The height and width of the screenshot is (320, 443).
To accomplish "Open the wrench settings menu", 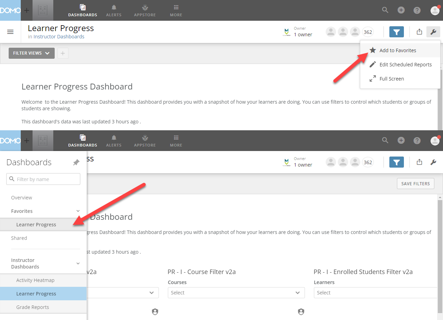I will [x=433, y=31].
